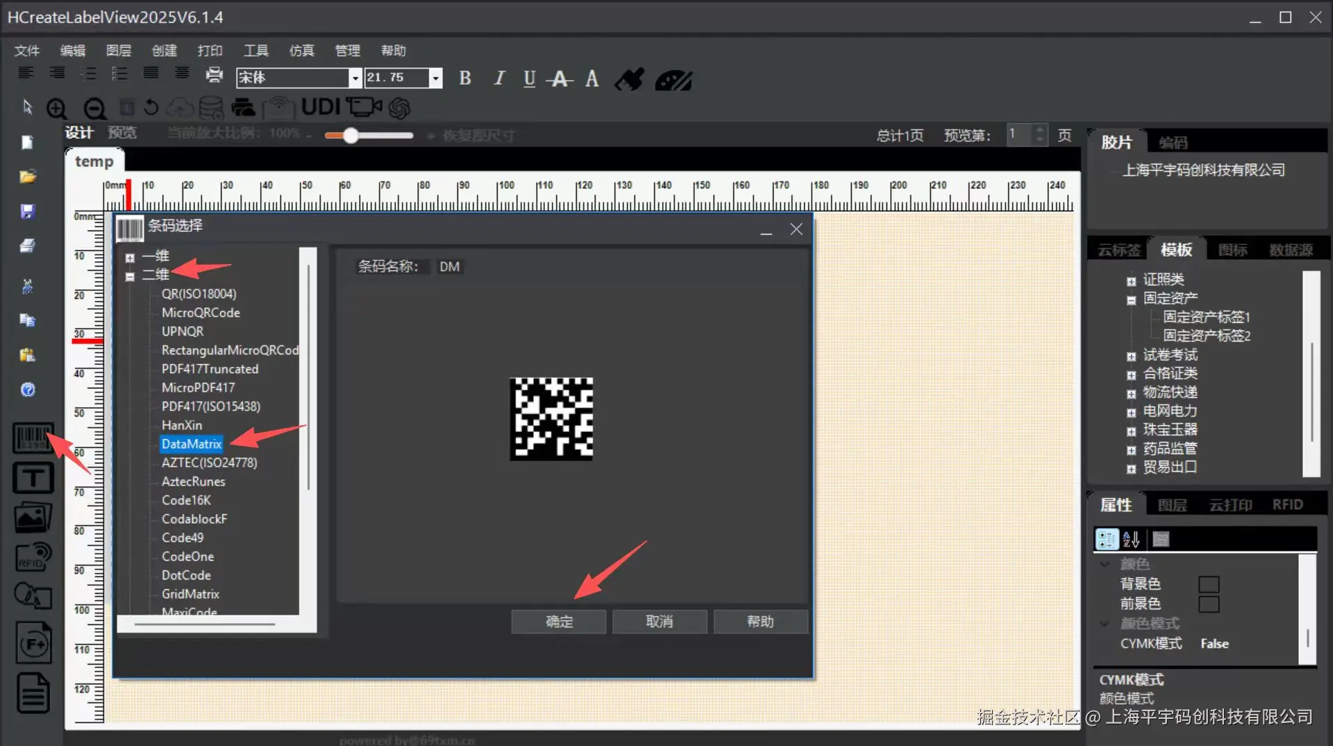Toggle underline text formatting
The height and width of the screenshot is (746, 1333).
[x=529, y=78]
